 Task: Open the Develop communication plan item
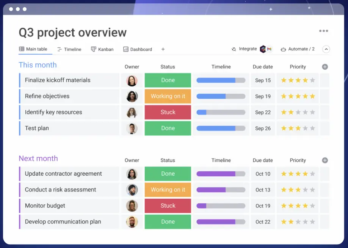(x=69, y=221)
